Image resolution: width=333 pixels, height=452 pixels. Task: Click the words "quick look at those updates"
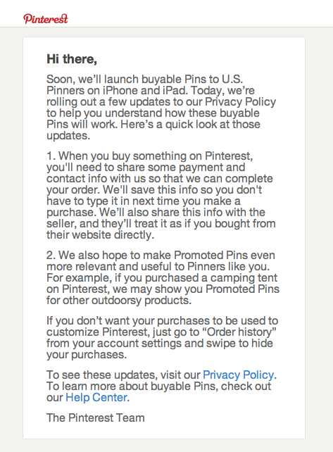[x=153, y=130]
